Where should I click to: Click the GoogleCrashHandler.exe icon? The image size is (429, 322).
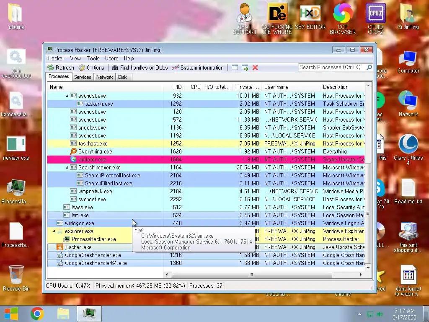click(59, 255)
